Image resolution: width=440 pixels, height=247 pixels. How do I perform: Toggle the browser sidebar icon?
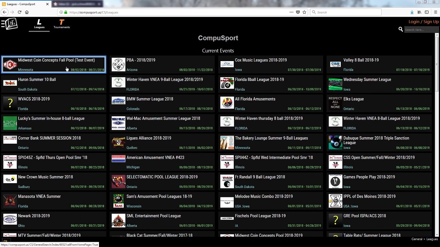tap(427, 12)
